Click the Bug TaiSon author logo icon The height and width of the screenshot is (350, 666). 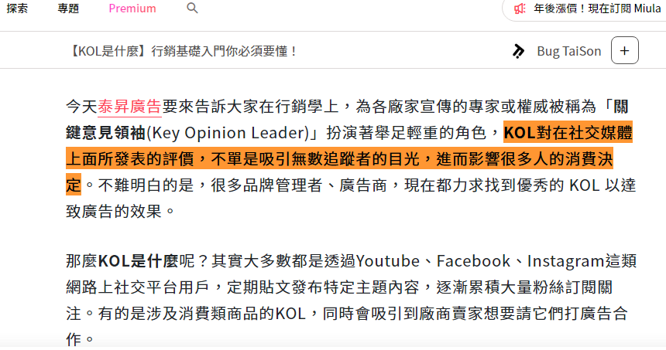[x=518, y=51]
